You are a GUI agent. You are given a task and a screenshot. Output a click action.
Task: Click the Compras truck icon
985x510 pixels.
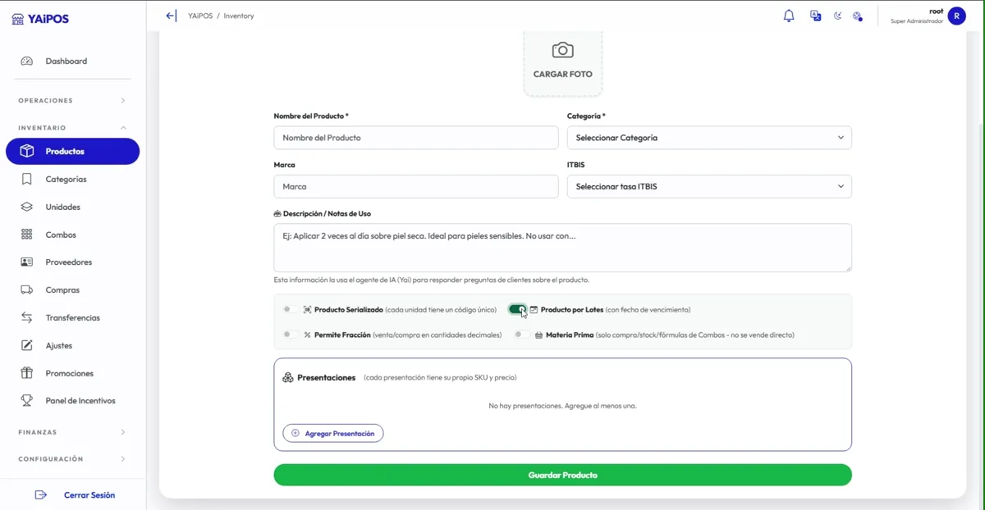[x=27, y=290]
